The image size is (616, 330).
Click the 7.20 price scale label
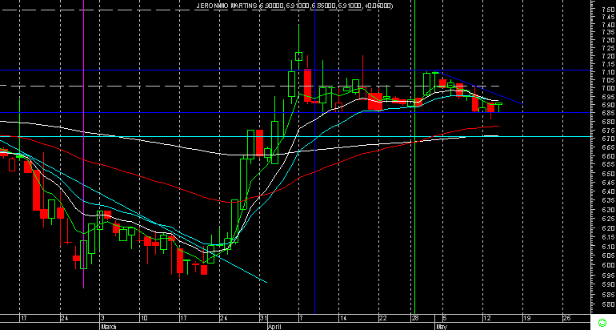[608, 56]
